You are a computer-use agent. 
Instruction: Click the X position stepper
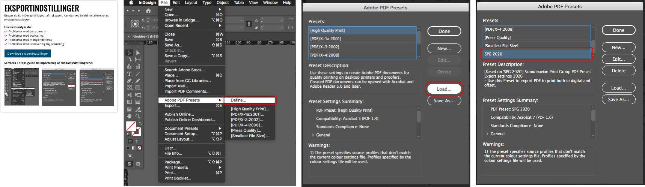[x=148, y=20]
